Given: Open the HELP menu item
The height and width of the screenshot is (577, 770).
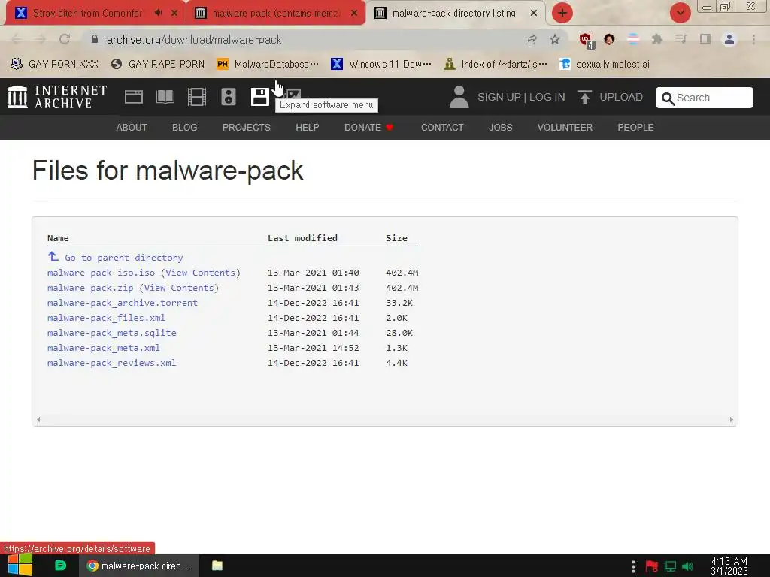Looking at the screenshot, I should pyautogui.click(x=308, y=128).
